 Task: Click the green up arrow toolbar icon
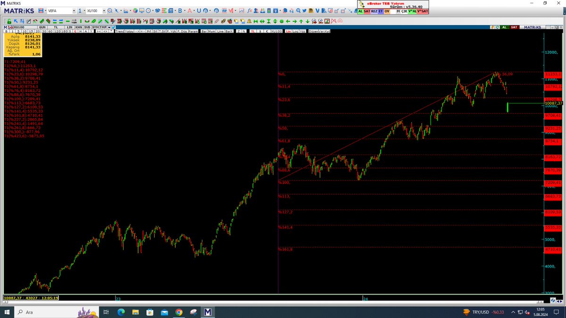pos(301,21)
